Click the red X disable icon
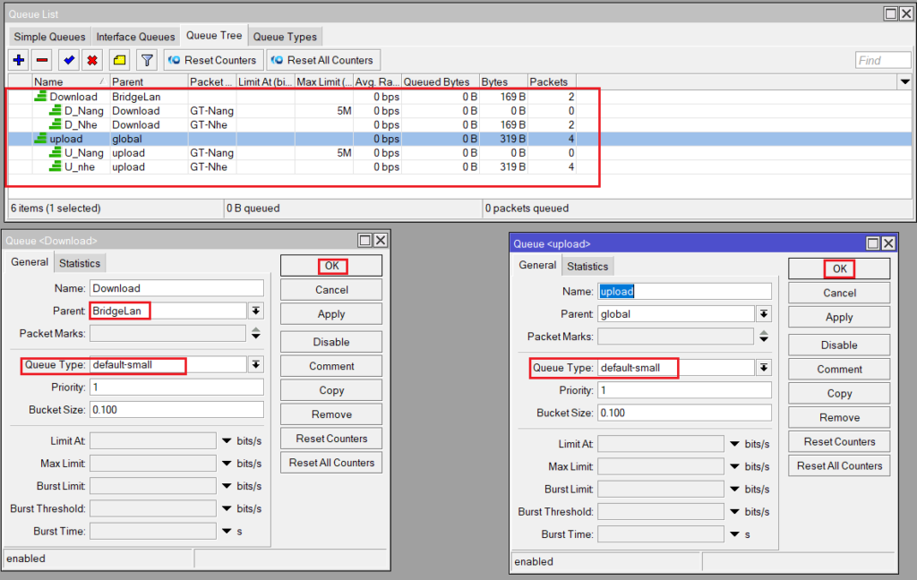The height and width of the screenshot is (580, 917). pyautogui.click(x=92, y=60)
